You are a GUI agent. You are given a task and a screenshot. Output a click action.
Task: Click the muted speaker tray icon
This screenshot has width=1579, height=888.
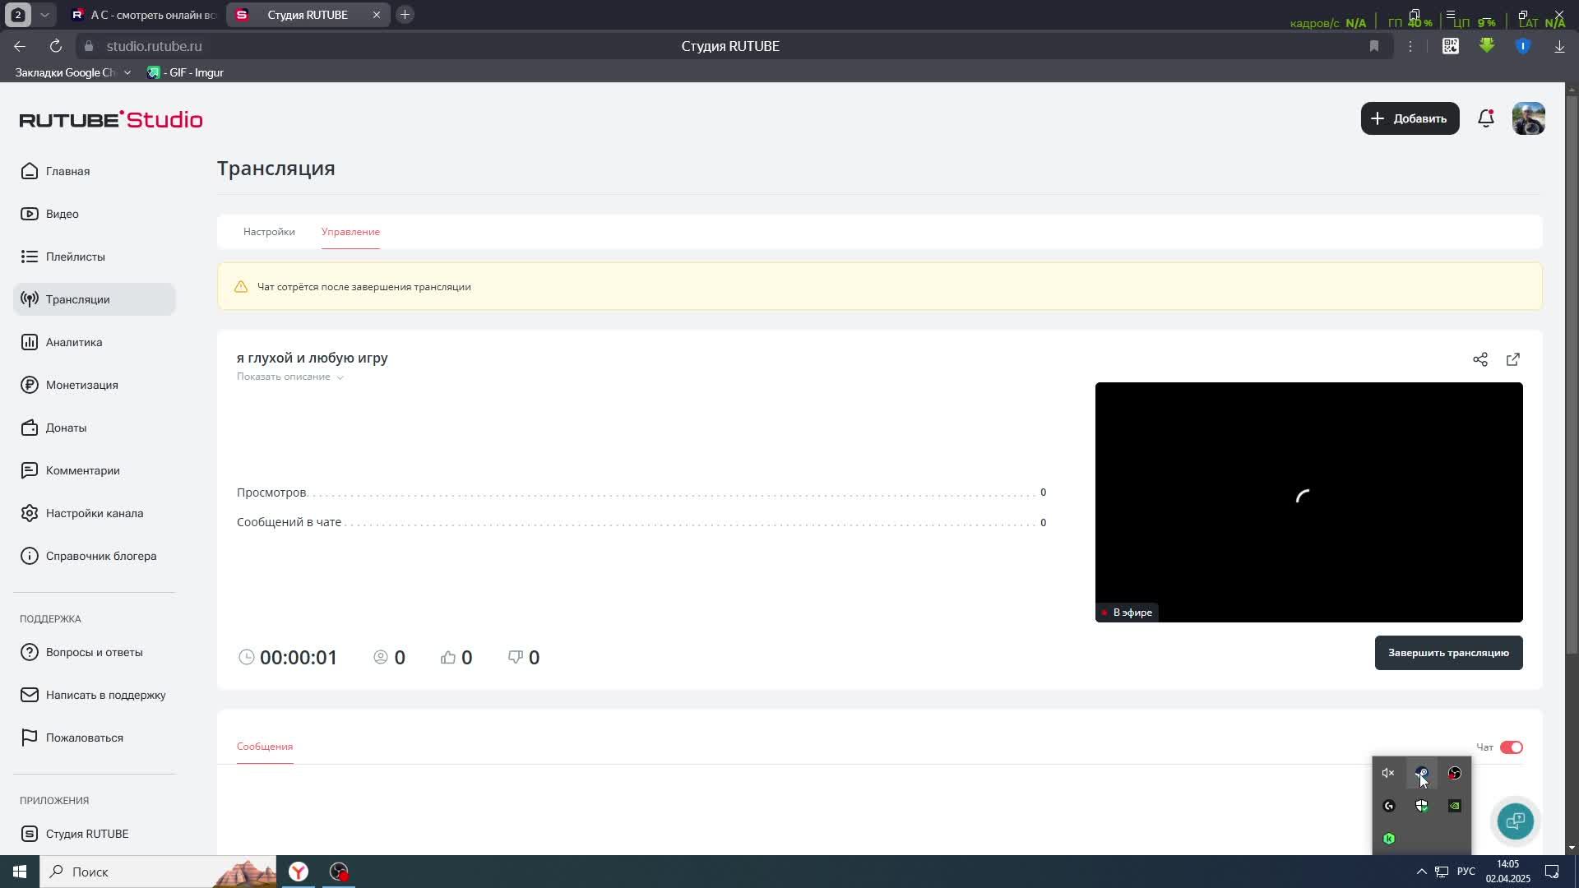coord(1388,773)
